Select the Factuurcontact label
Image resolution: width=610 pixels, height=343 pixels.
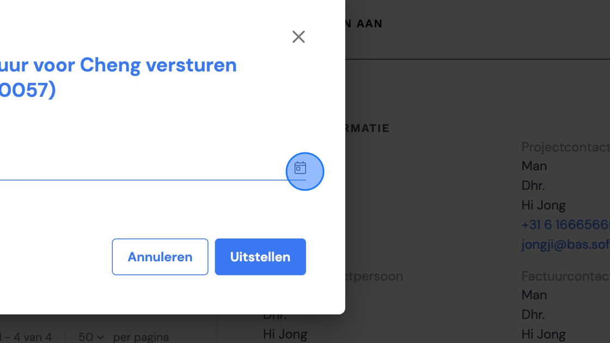click(566, 276)
